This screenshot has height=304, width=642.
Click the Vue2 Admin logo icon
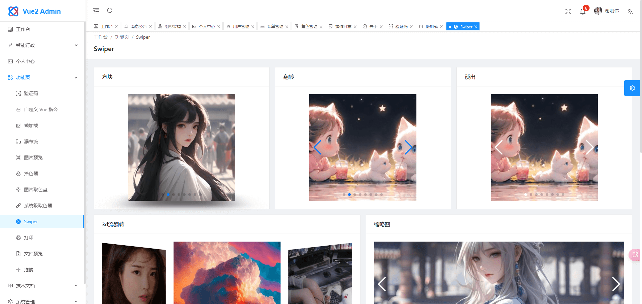point(13,11)
